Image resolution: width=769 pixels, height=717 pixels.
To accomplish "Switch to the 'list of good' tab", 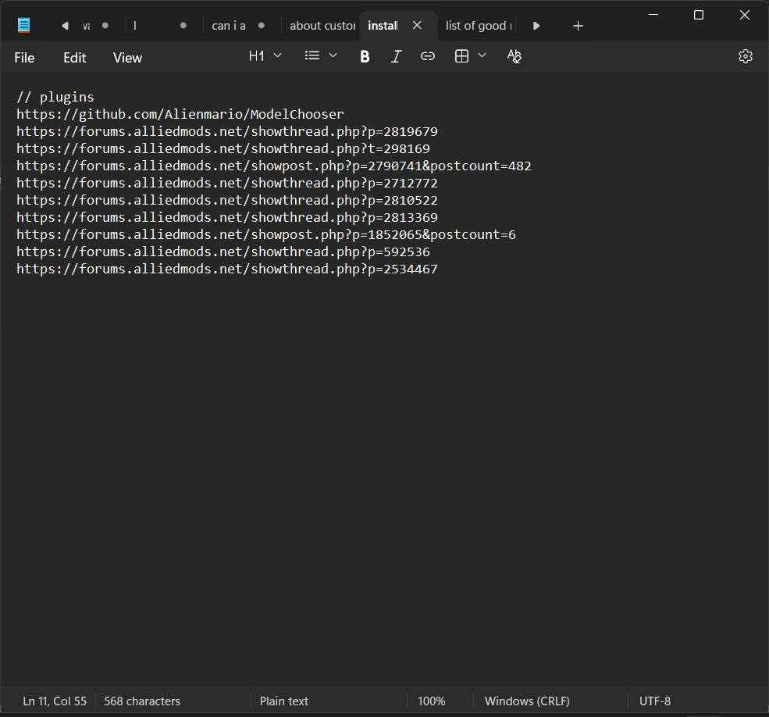I will [x=478, y=26].
